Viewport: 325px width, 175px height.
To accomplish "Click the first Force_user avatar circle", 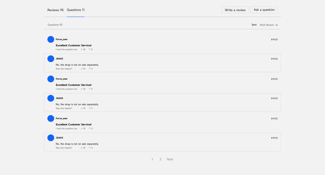I will [x=51, y=39].
